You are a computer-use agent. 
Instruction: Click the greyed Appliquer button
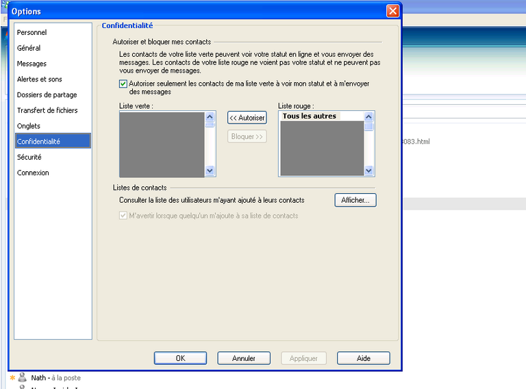[303, 358]
